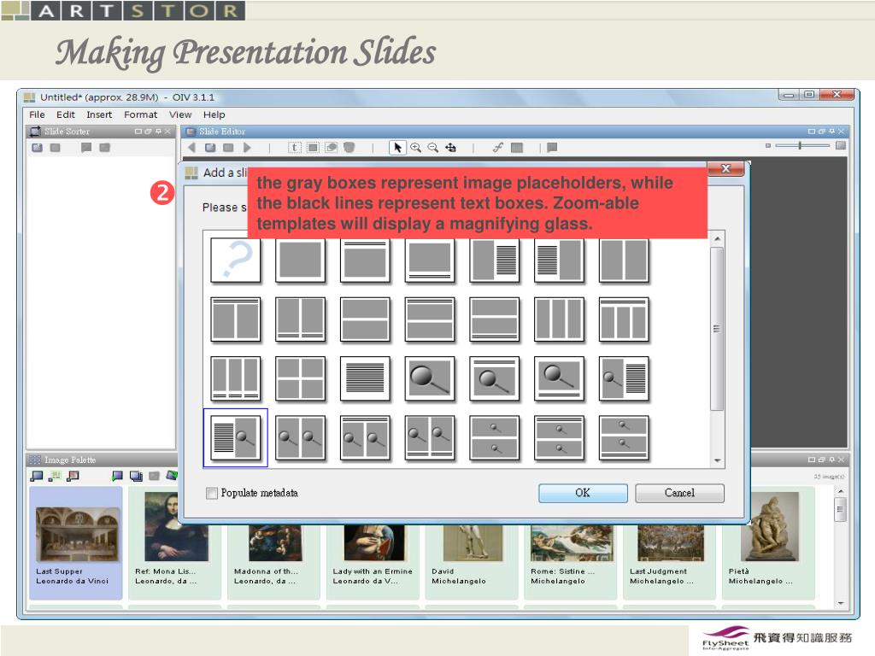Screen dimensions: 875x656
Task: Click Image Palette scroll up arrow
Action: tap(841, 491)
